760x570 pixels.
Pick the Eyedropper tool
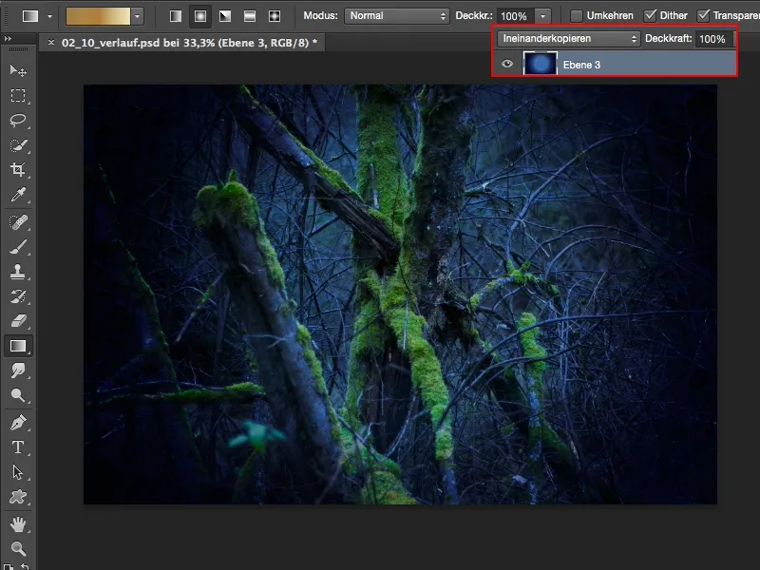coord(17,191)
